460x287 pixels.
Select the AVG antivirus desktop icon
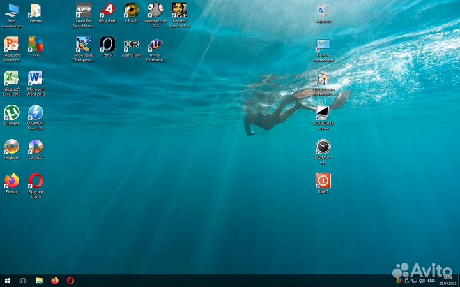36,44
